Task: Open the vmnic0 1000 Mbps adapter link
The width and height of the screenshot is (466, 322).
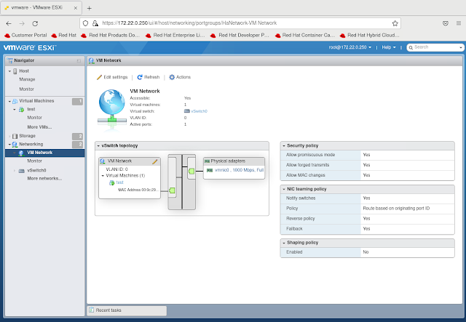Action: (239, 170)
